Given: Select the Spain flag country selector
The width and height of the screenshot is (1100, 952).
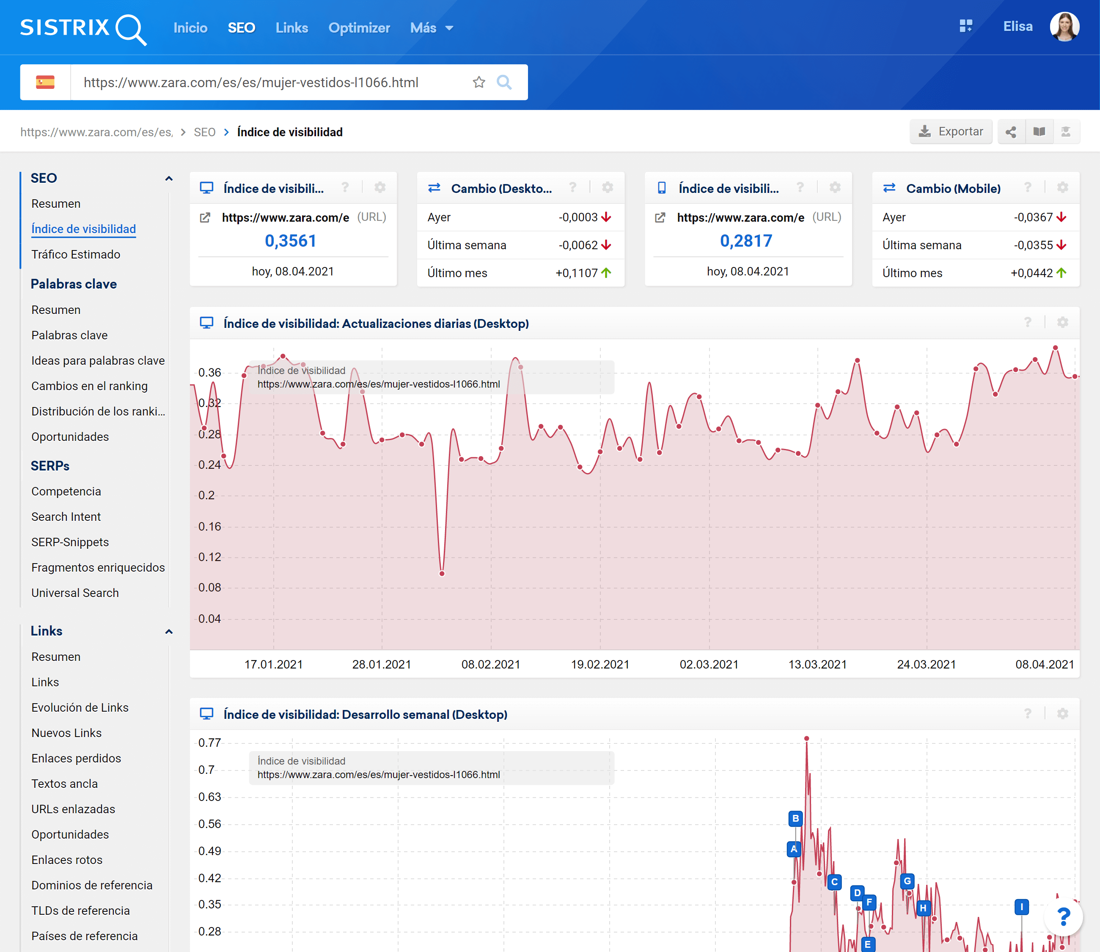Looking at the screenshot, I should point(45,83).
